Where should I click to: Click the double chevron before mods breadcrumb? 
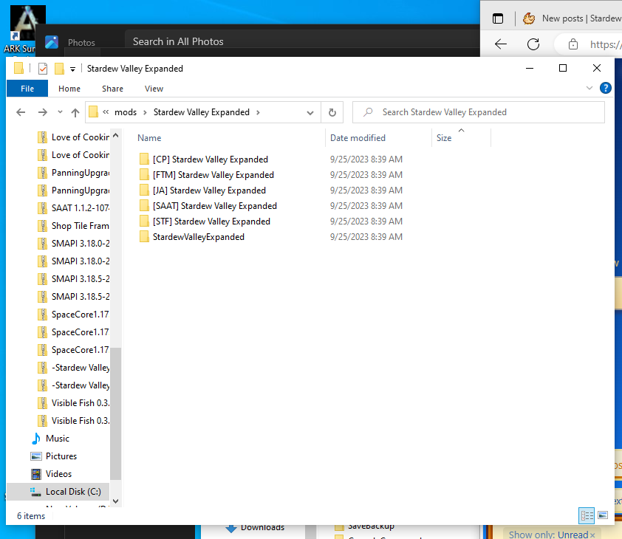106,112
